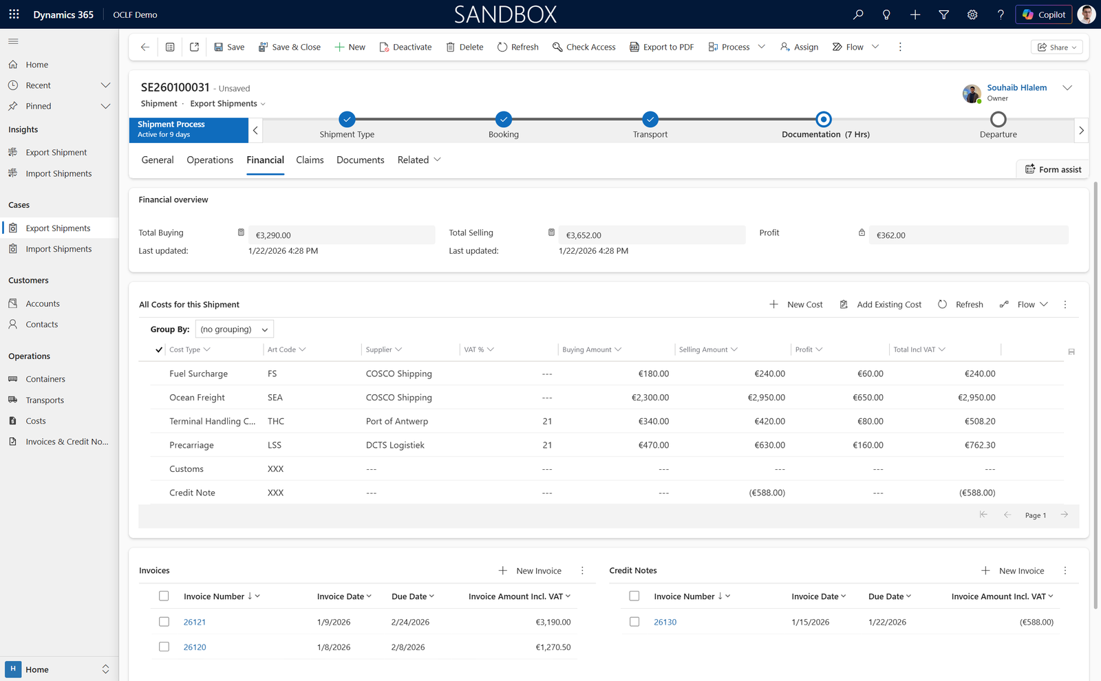Open the Costs section in the sidebar
1101x681 pixels.
[35, 420]
